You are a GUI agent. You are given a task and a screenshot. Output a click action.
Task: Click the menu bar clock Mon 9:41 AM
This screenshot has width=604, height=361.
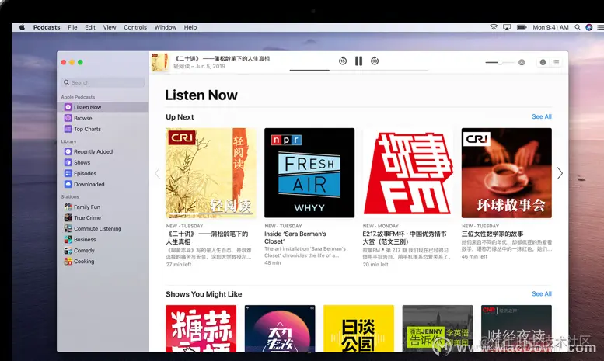pos(550,27)
